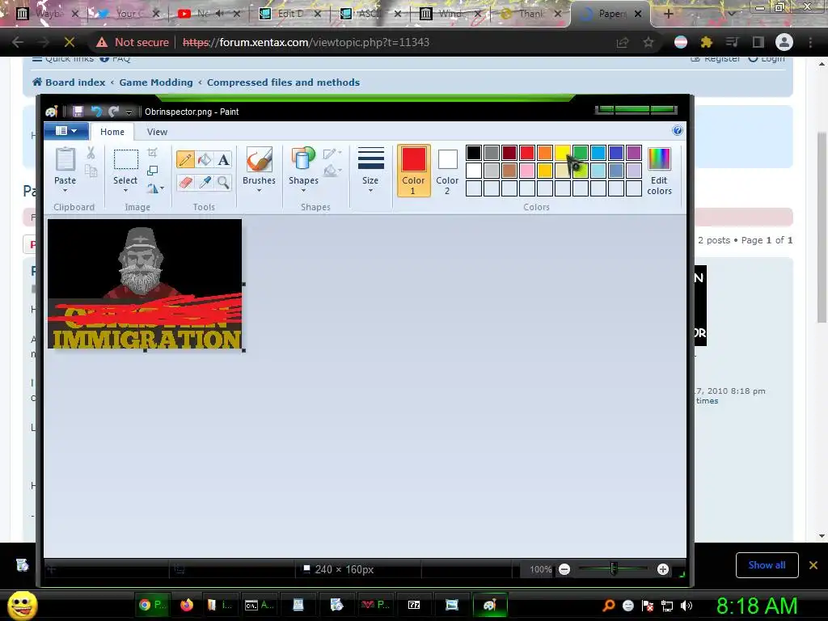
Task: Expand the Rotate or flip dropdown
Action: coord(155,188)
